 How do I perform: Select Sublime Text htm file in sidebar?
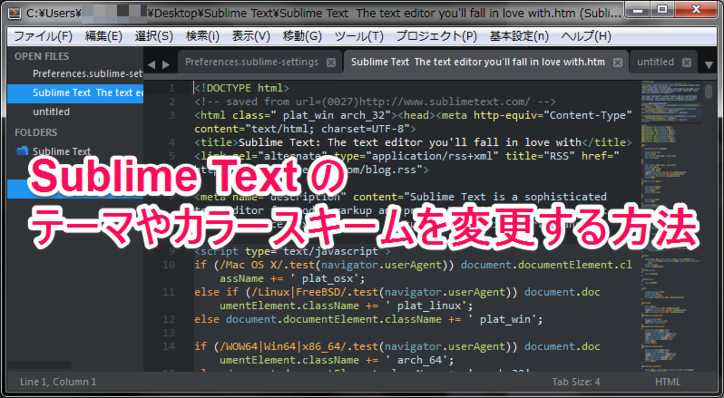75,93
